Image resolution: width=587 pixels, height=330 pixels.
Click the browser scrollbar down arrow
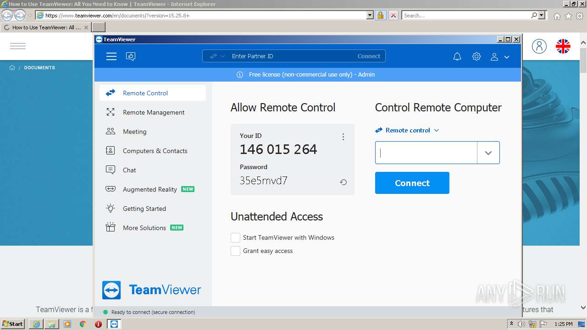[583, 308]
